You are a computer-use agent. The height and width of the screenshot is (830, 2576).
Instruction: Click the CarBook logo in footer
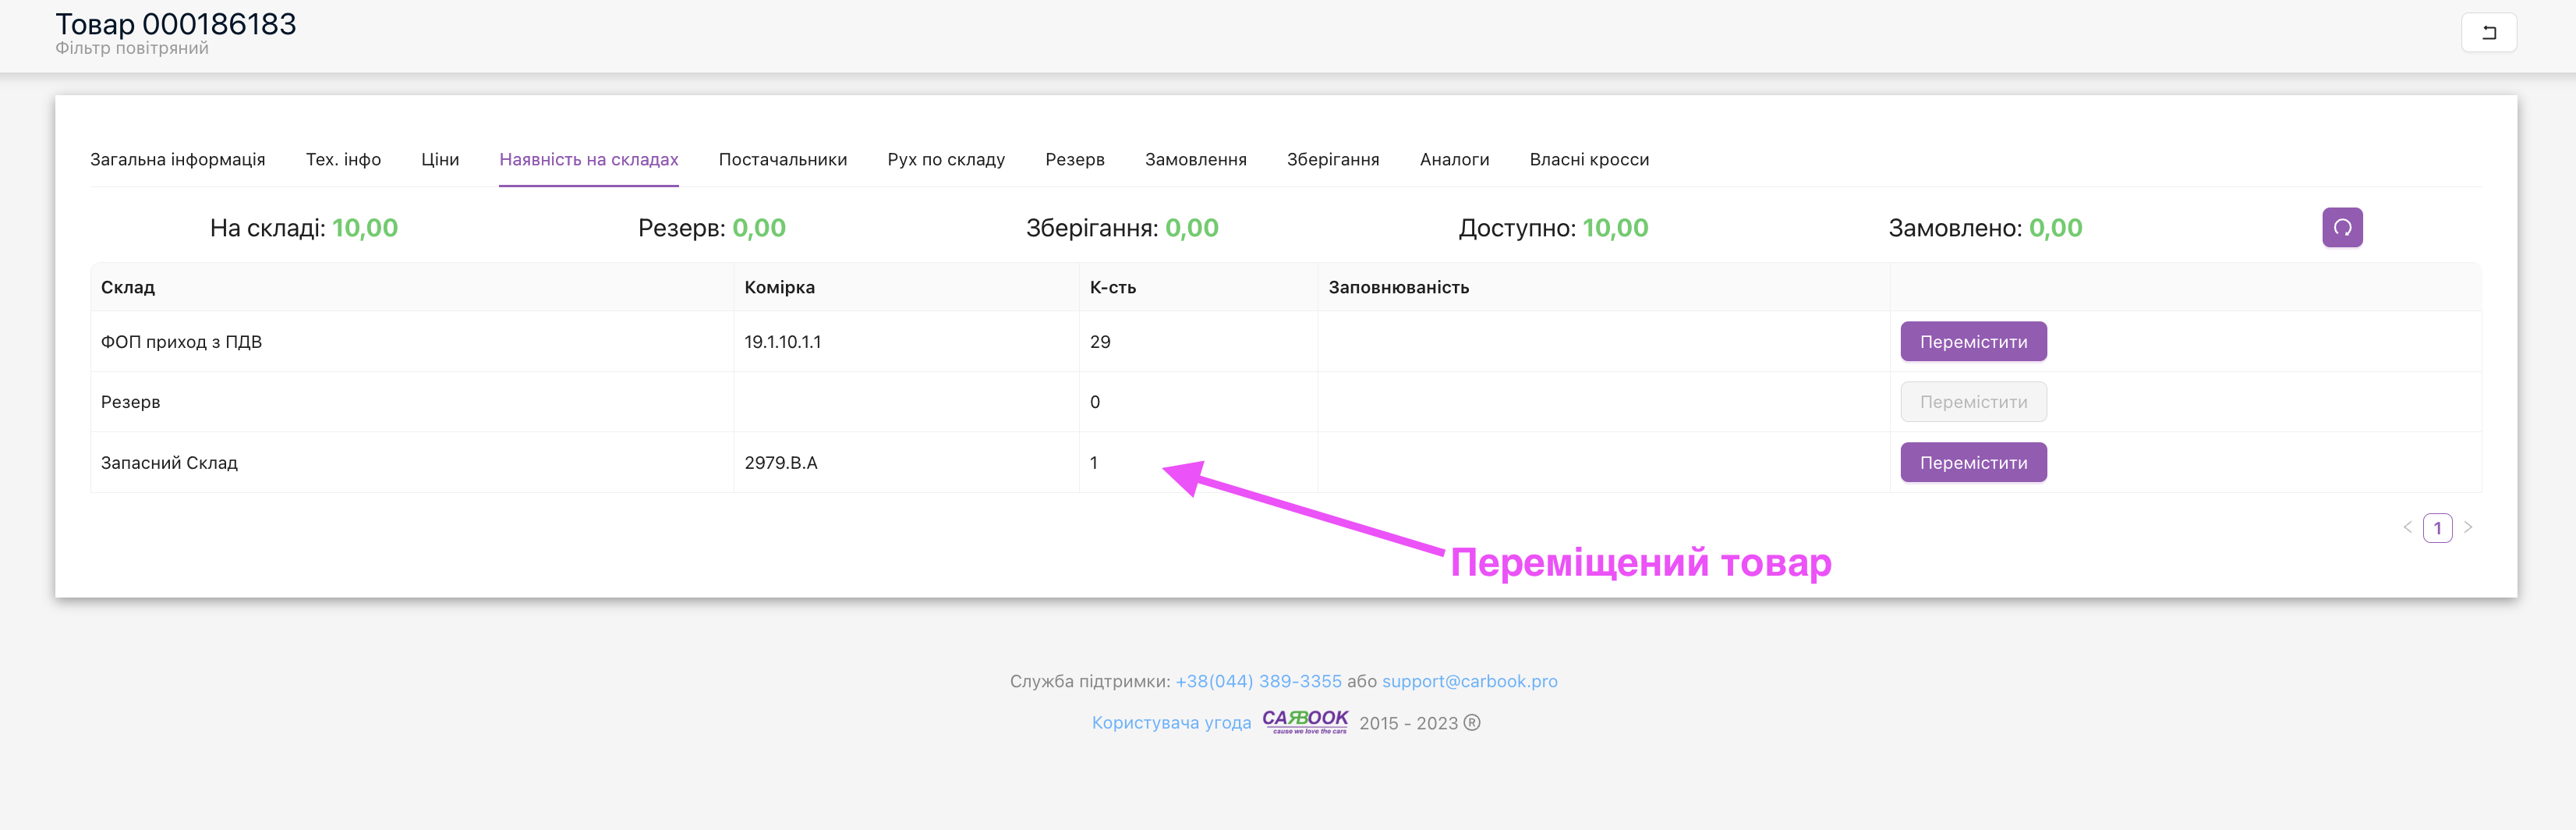click(x=1304, y=721)
